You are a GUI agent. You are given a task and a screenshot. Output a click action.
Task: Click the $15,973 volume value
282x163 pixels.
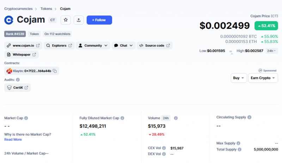pos(157,126)
